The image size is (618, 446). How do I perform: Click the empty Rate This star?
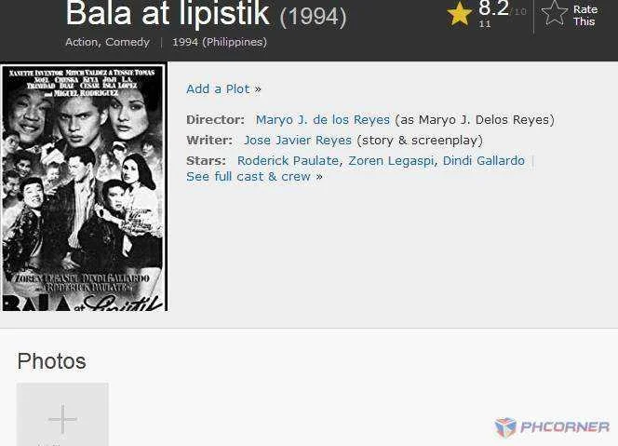coord(554,13)
